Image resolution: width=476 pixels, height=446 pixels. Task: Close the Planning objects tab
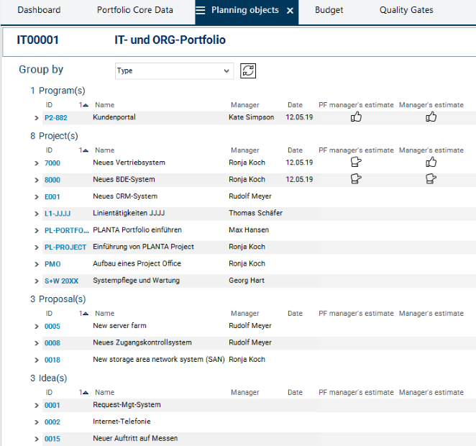coord(290,11)
